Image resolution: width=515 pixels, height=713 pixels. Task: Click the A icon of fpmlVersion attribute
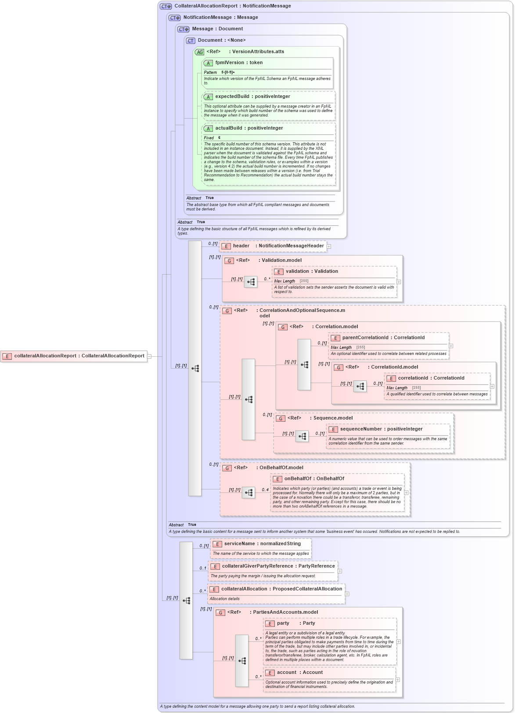click(209, 63)
